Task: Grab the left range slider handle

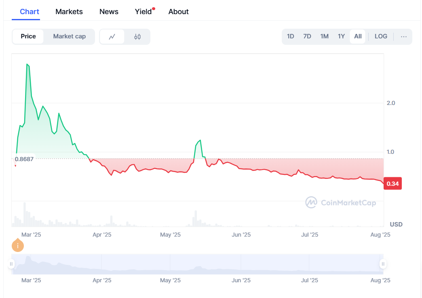Action: [11, 264]
